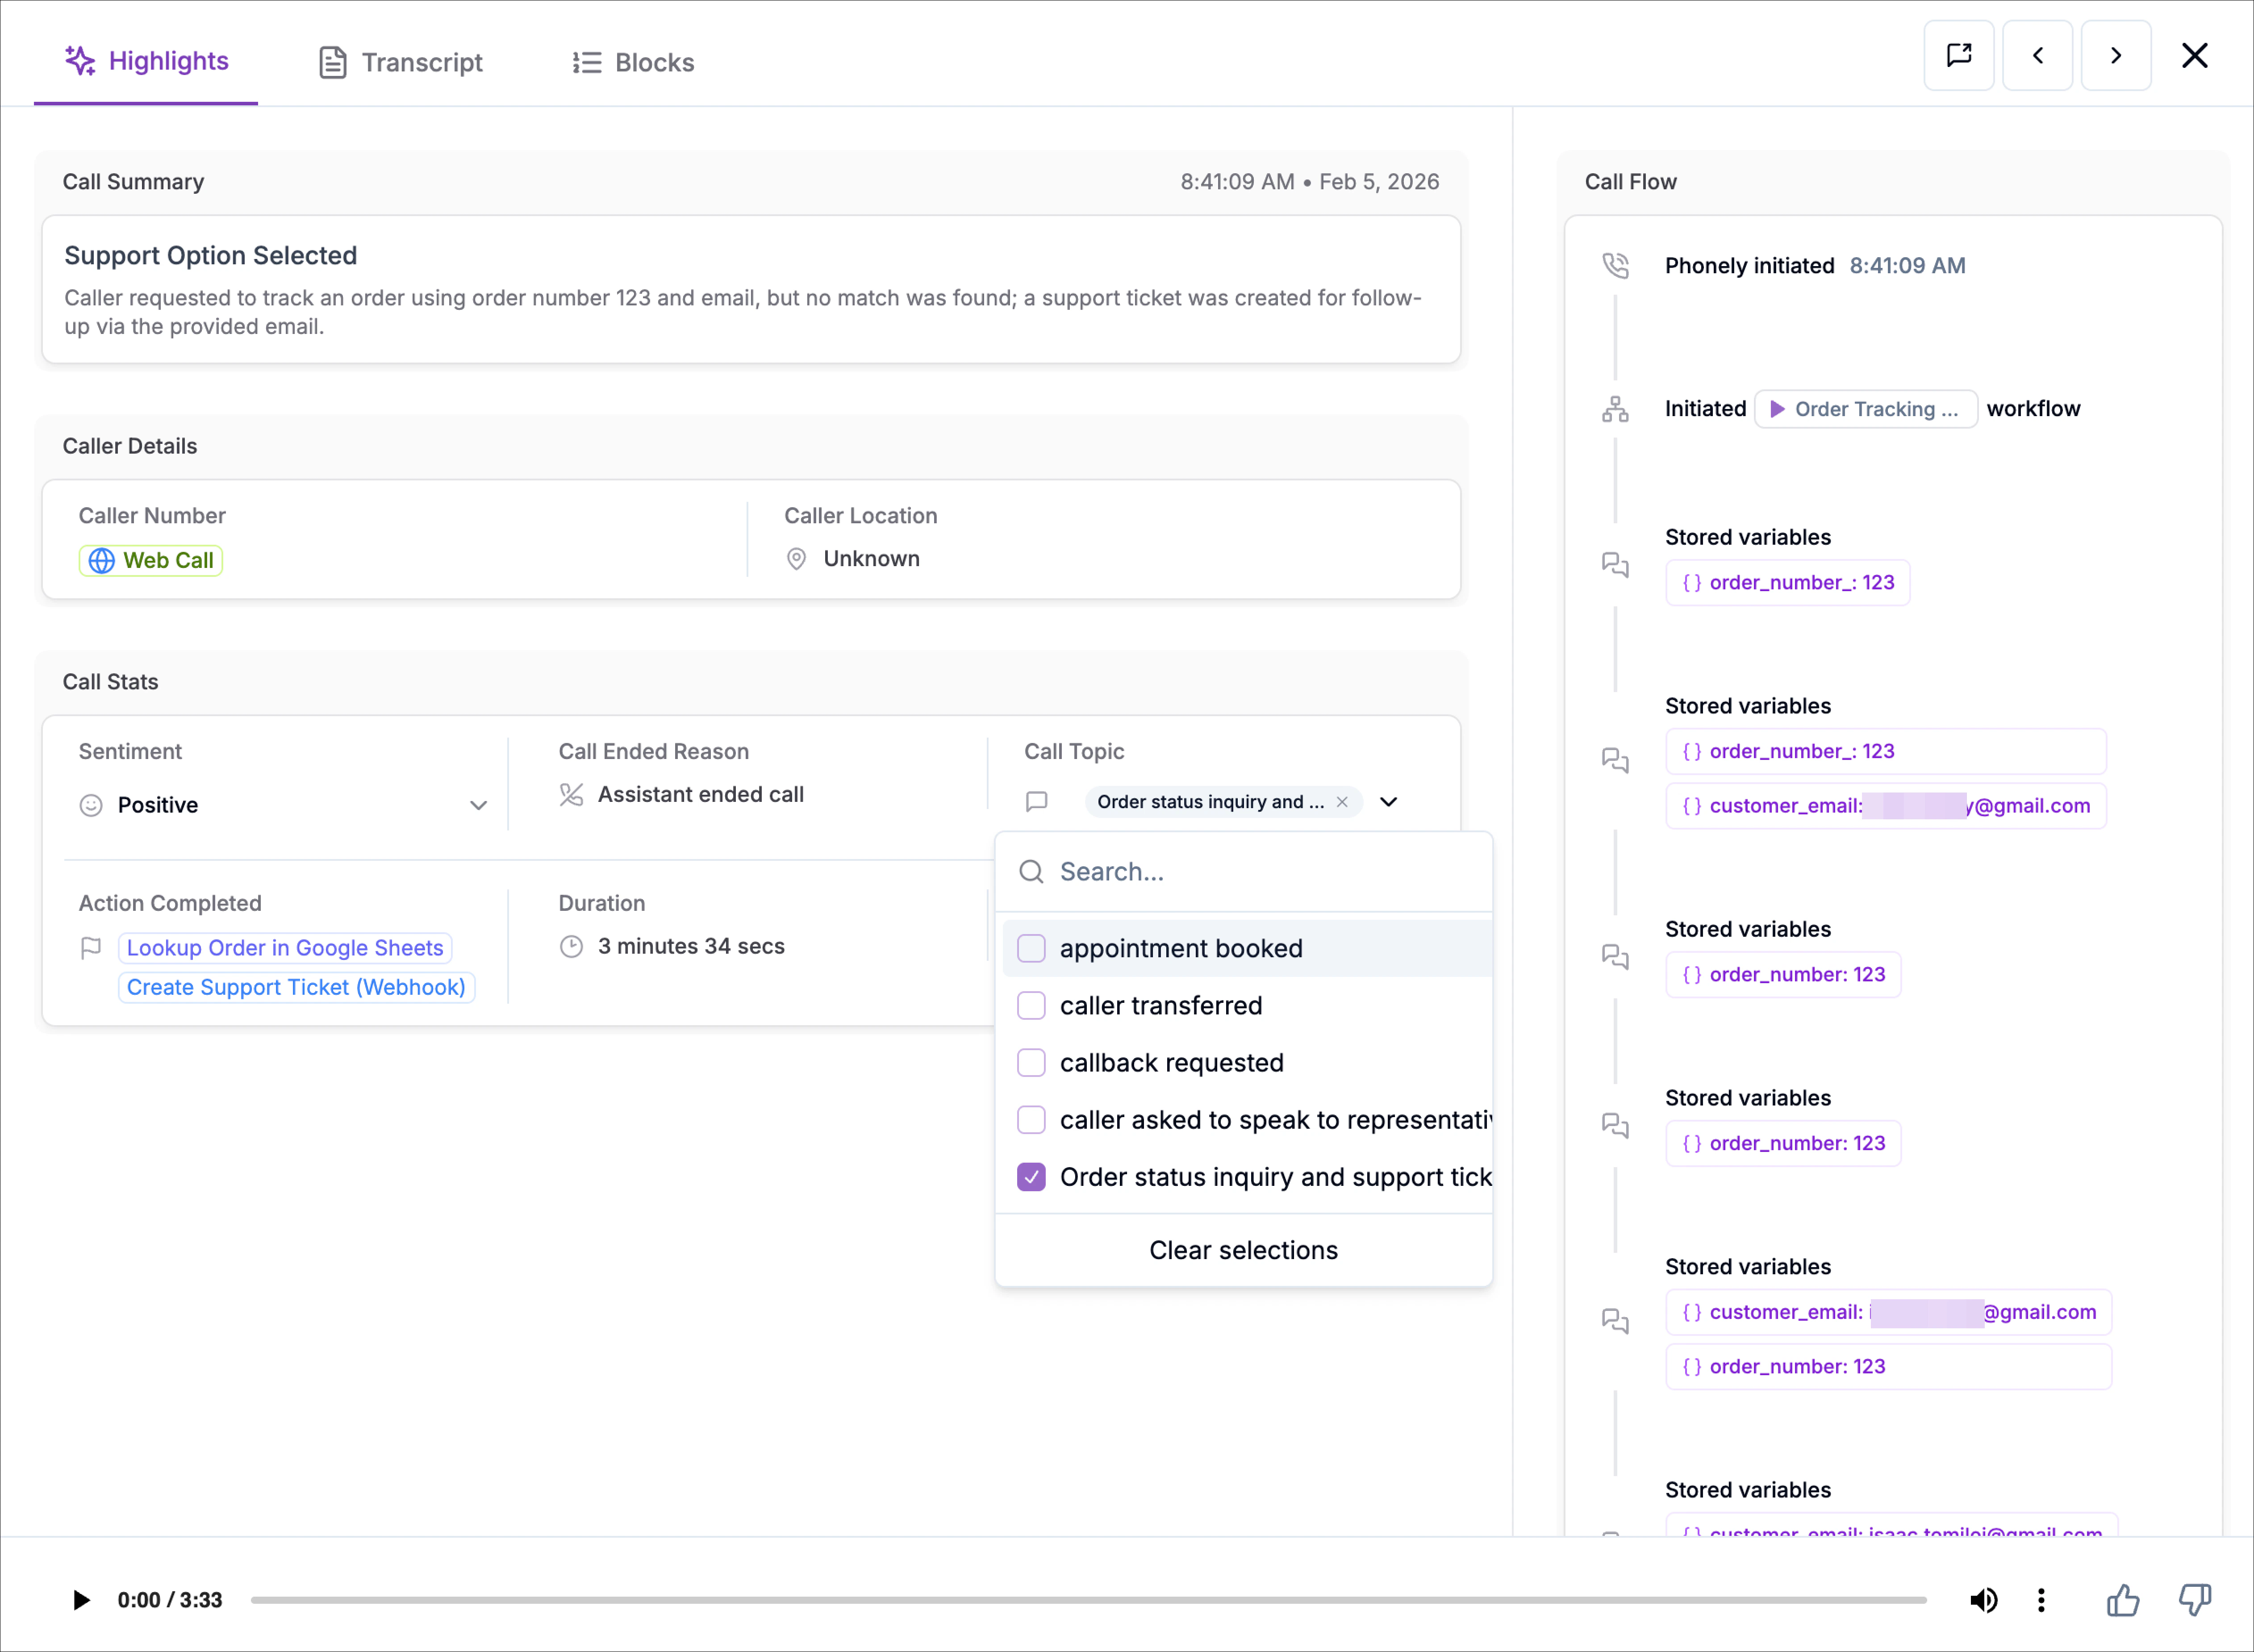Expand the Sentiment Positive dropdown
The image size is (2254, 1652).
click(x=478, y=805)
